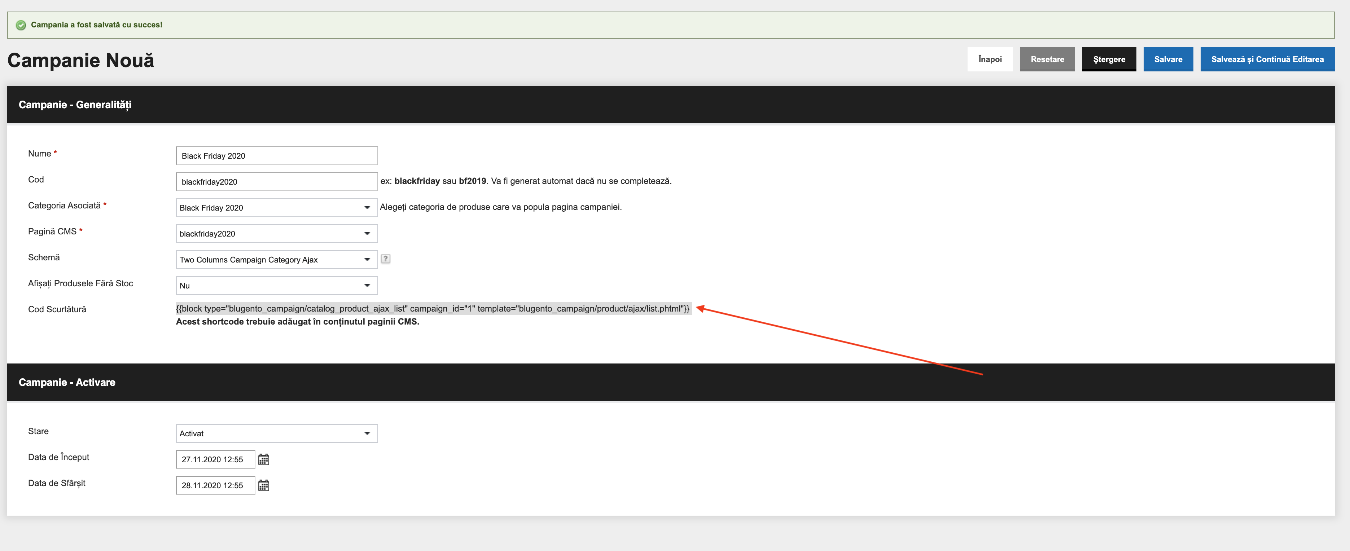
Task: Click the Cod Scurtătură label
Action: [57, 309]
